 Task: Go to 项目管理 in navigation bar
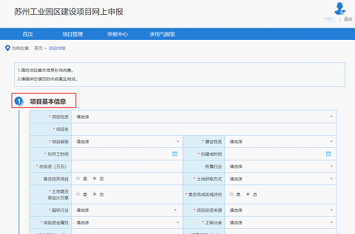point(73,34)
